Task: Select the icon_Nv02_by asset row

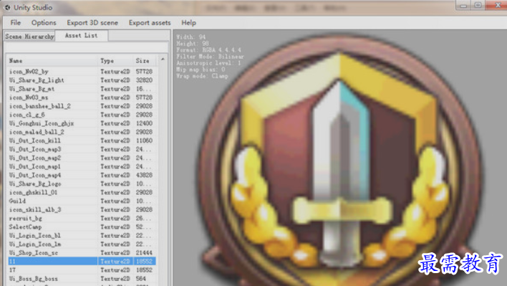Action: (x=82, y=72)
